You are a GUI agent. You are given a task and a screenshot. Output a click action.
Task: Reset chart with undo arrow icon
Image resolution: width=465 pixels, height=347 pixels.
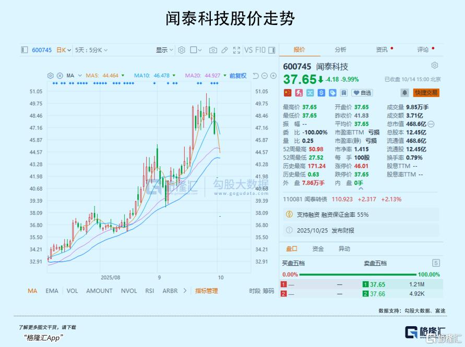click(256, 76)
